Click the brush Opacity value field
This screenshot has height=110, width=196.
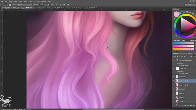41,5
